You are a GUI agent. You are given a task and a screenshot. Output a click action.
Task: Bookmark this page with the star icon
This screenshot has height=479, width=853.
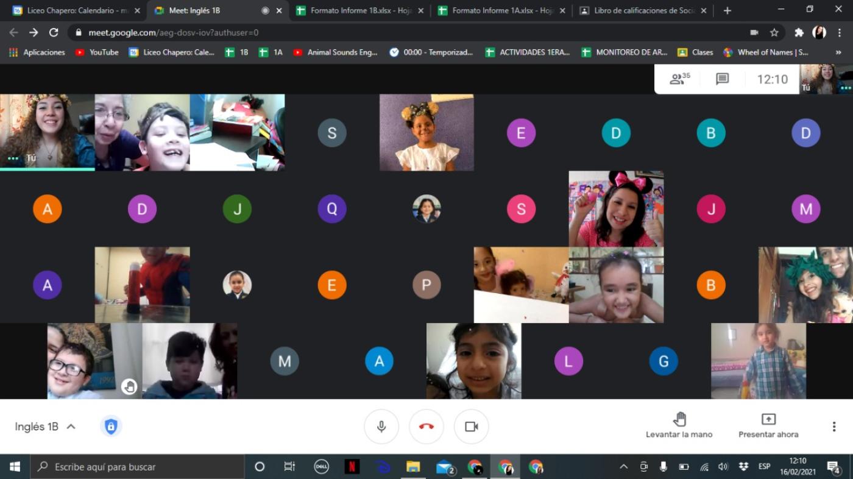click(774, 32)
